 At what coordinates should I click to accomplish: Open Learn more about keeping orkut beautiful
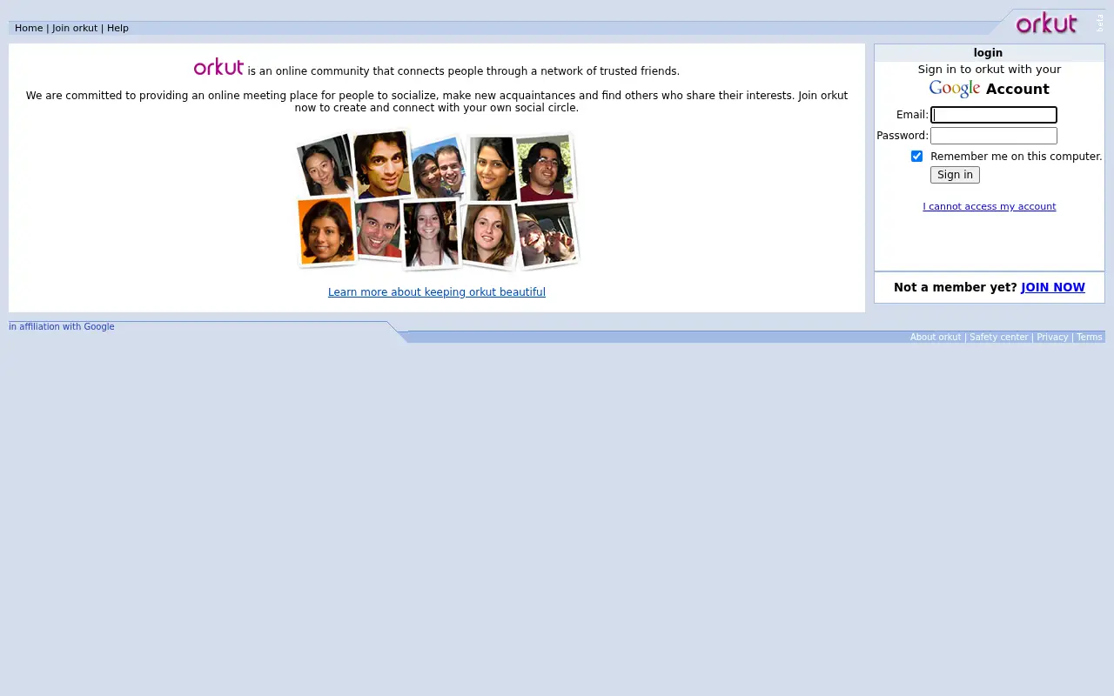(437, 292)
